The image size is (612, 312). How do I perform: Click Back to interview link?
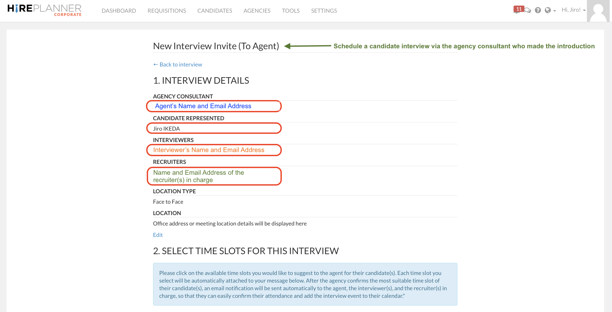coord(177,64)
